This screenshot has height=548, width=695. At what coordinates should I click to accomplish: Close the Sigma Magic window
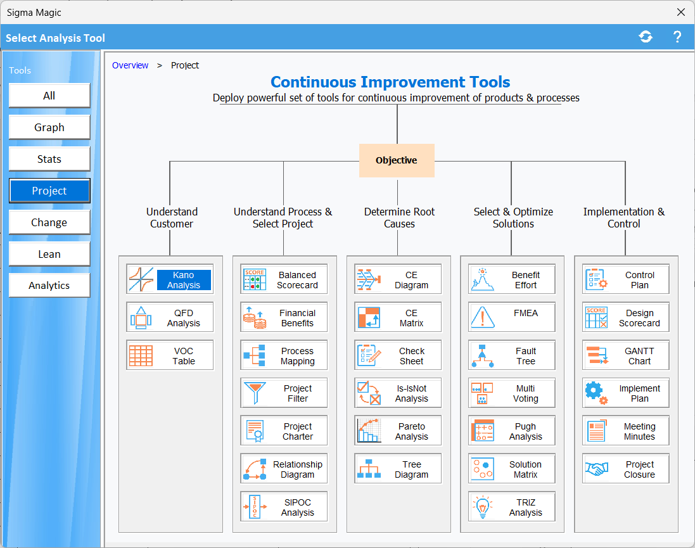click(x=681, y=12)
